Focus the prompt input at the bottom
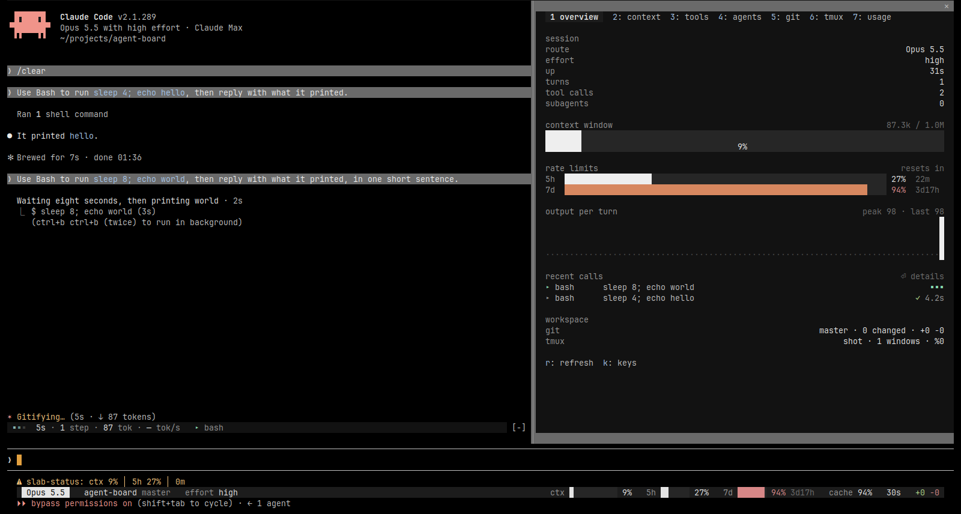 [x=480, y=460]
